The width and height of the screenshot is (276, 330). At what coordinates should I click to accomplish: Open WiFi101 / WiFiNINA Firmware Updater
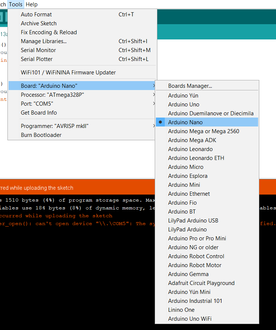[82, 73]
